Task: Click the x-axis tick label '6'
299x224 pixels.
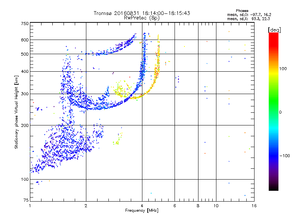Action: [175, 206]
